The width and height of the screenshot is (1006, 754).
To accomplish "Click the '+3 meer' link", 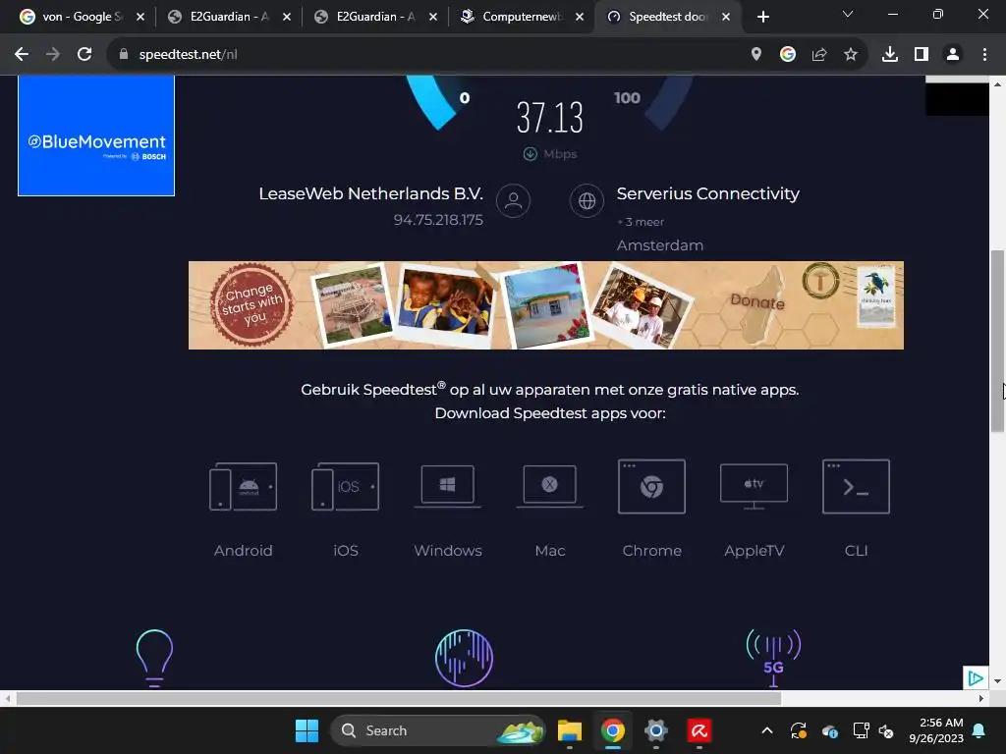I will point(641,222).
